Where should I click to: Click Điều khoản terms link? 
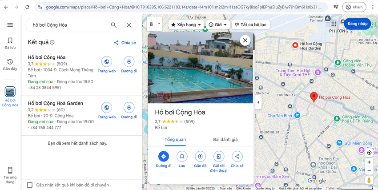(x=243, y=188)
